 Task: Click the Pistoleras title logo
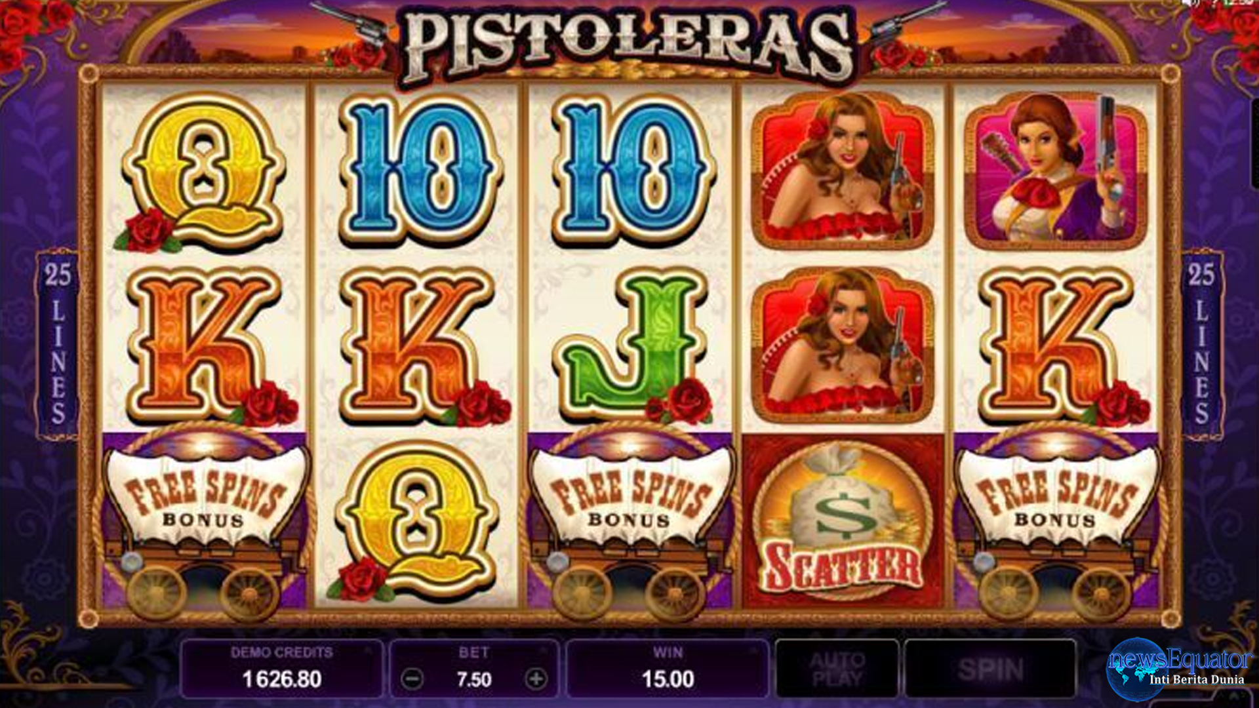click(x=628, y=47)
